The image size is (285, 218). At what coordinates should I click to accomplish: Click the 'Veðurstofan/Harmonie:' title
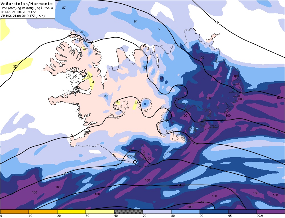click(27, 4)
